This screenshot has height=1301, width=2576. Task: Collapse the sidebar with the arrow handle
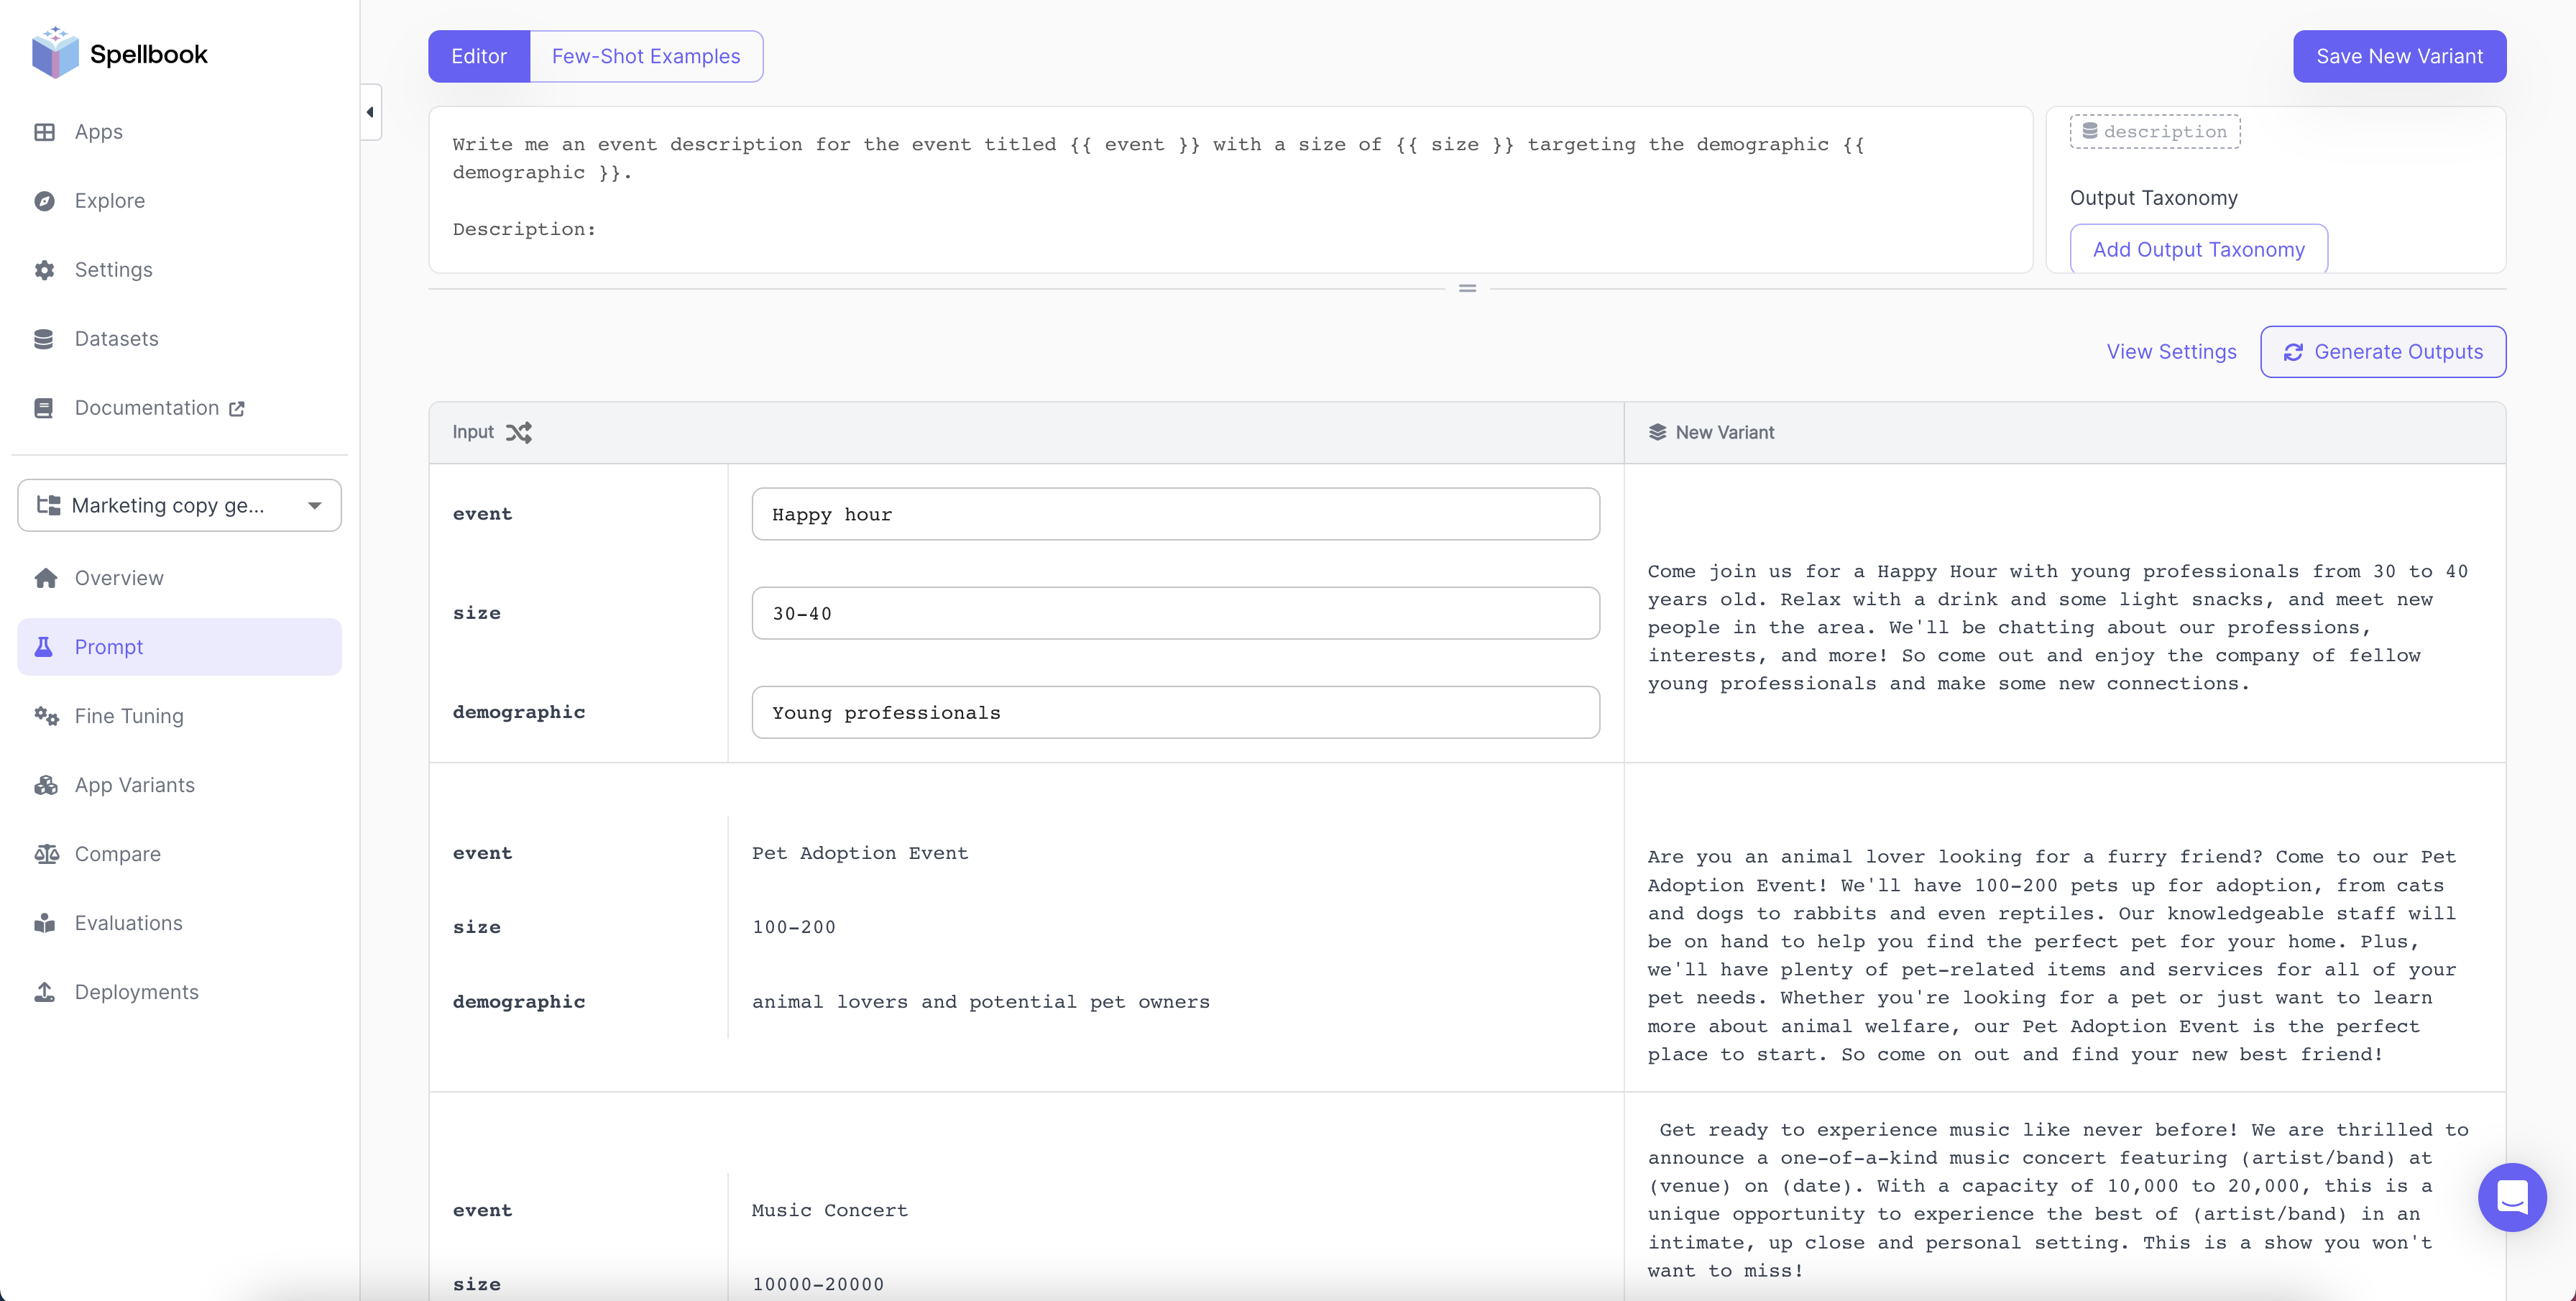tap(370, 112)
